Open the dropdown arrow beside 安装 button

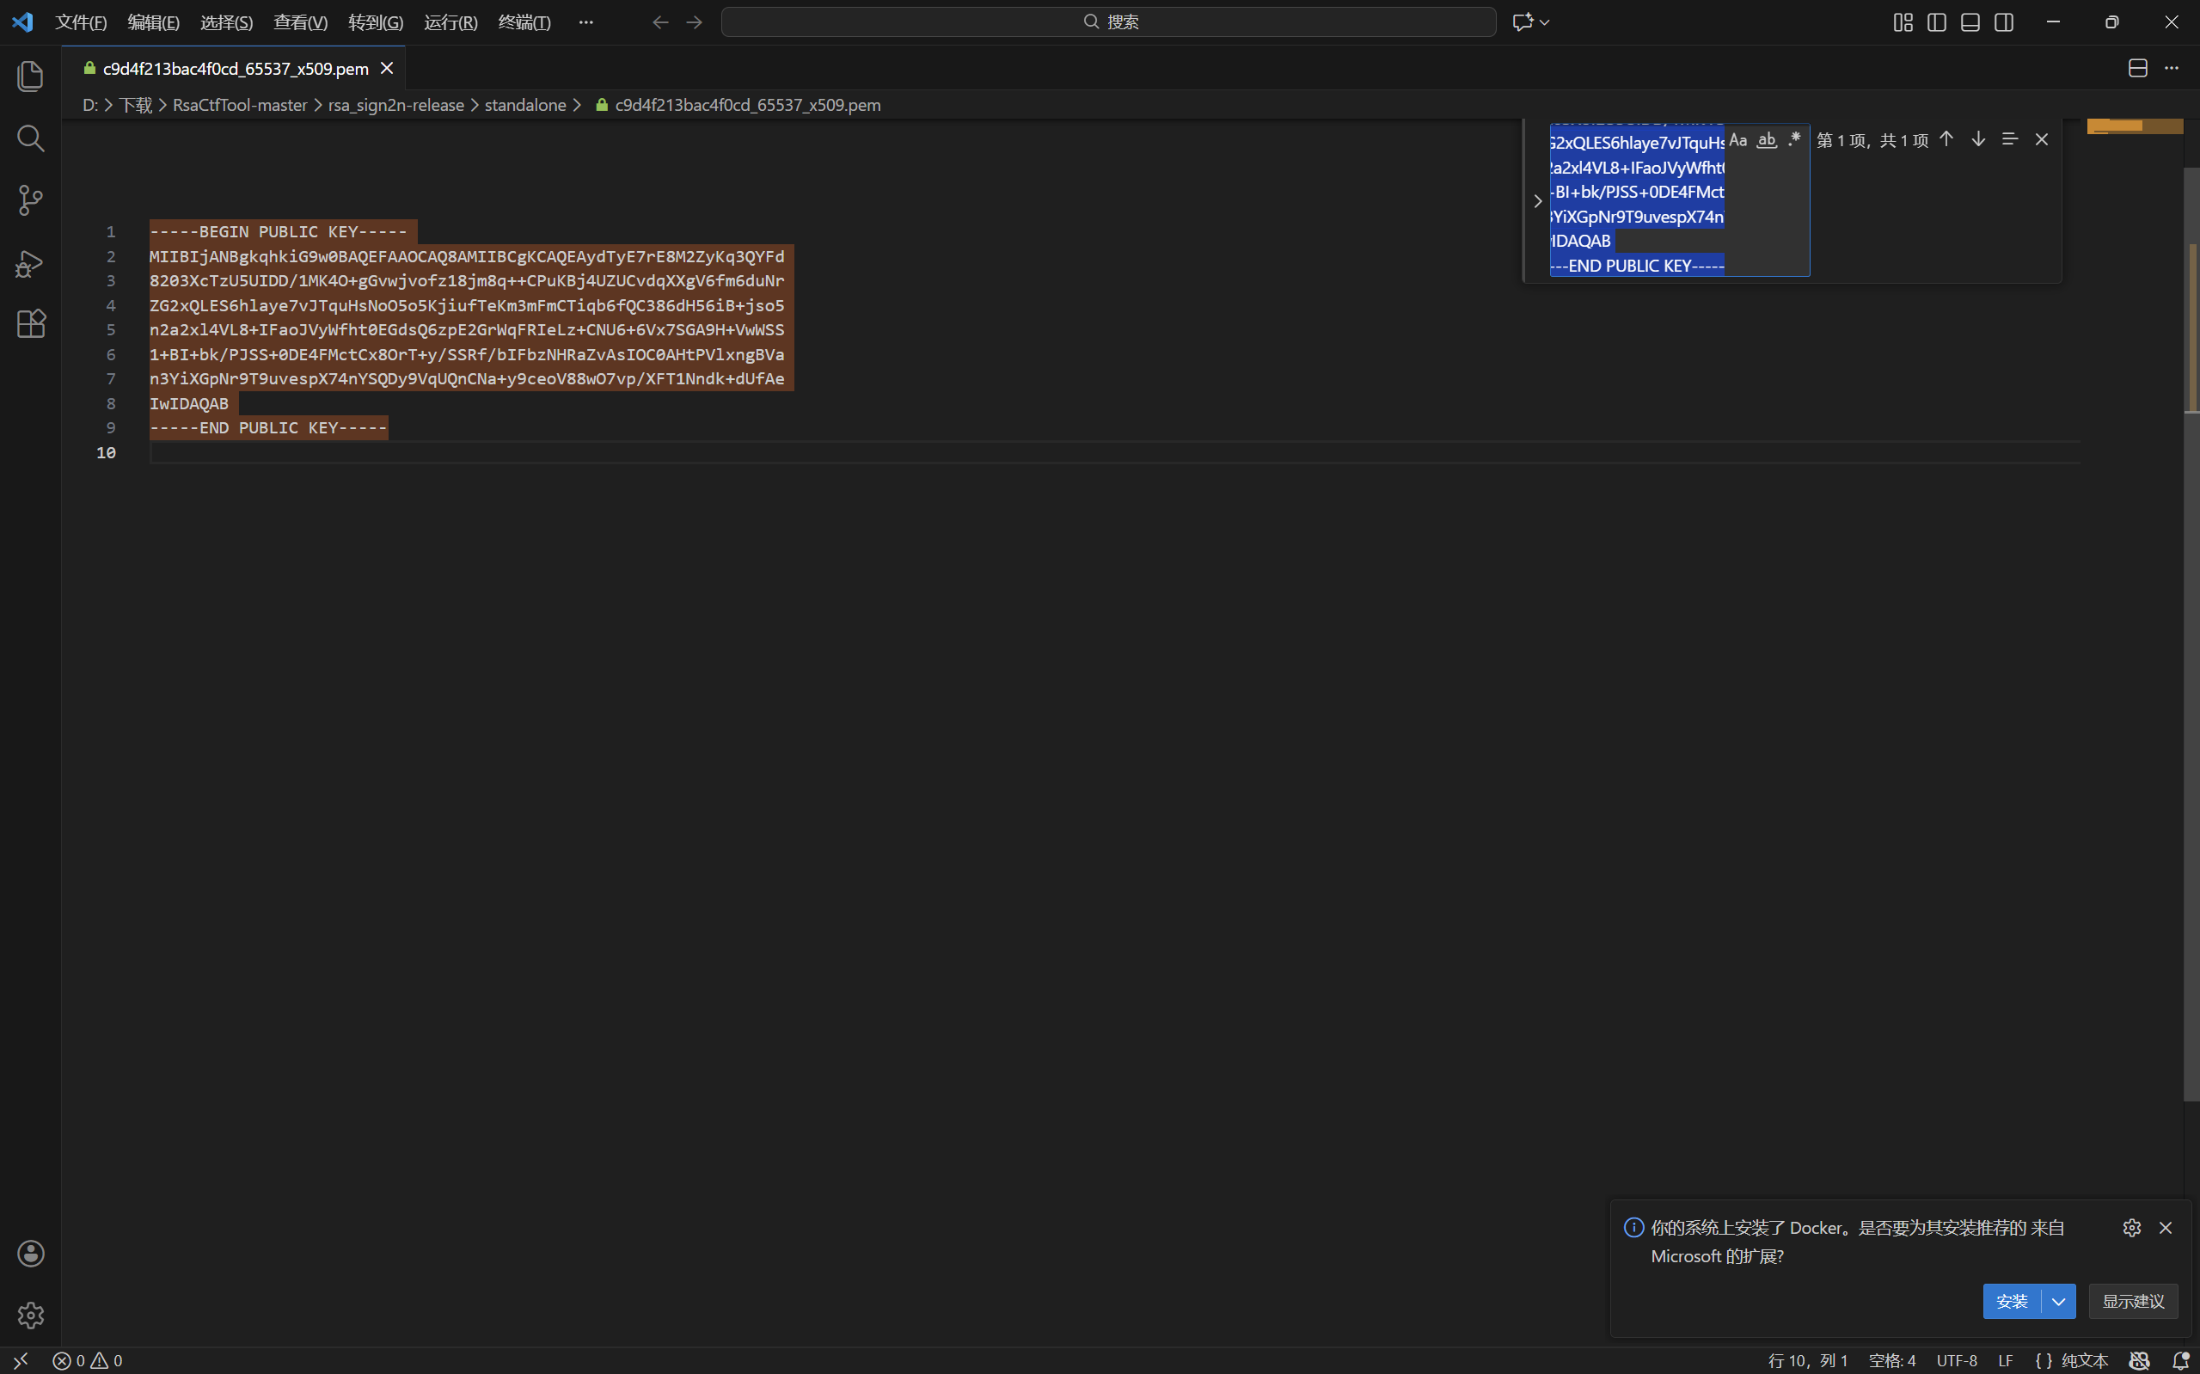tap(2058, 1301)
